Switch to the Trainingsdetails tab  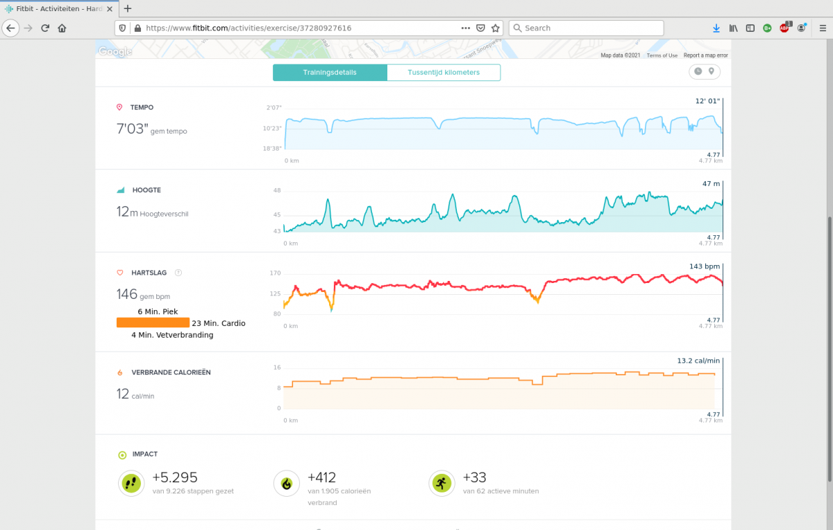pyautogui.click(x=330, y=72)
